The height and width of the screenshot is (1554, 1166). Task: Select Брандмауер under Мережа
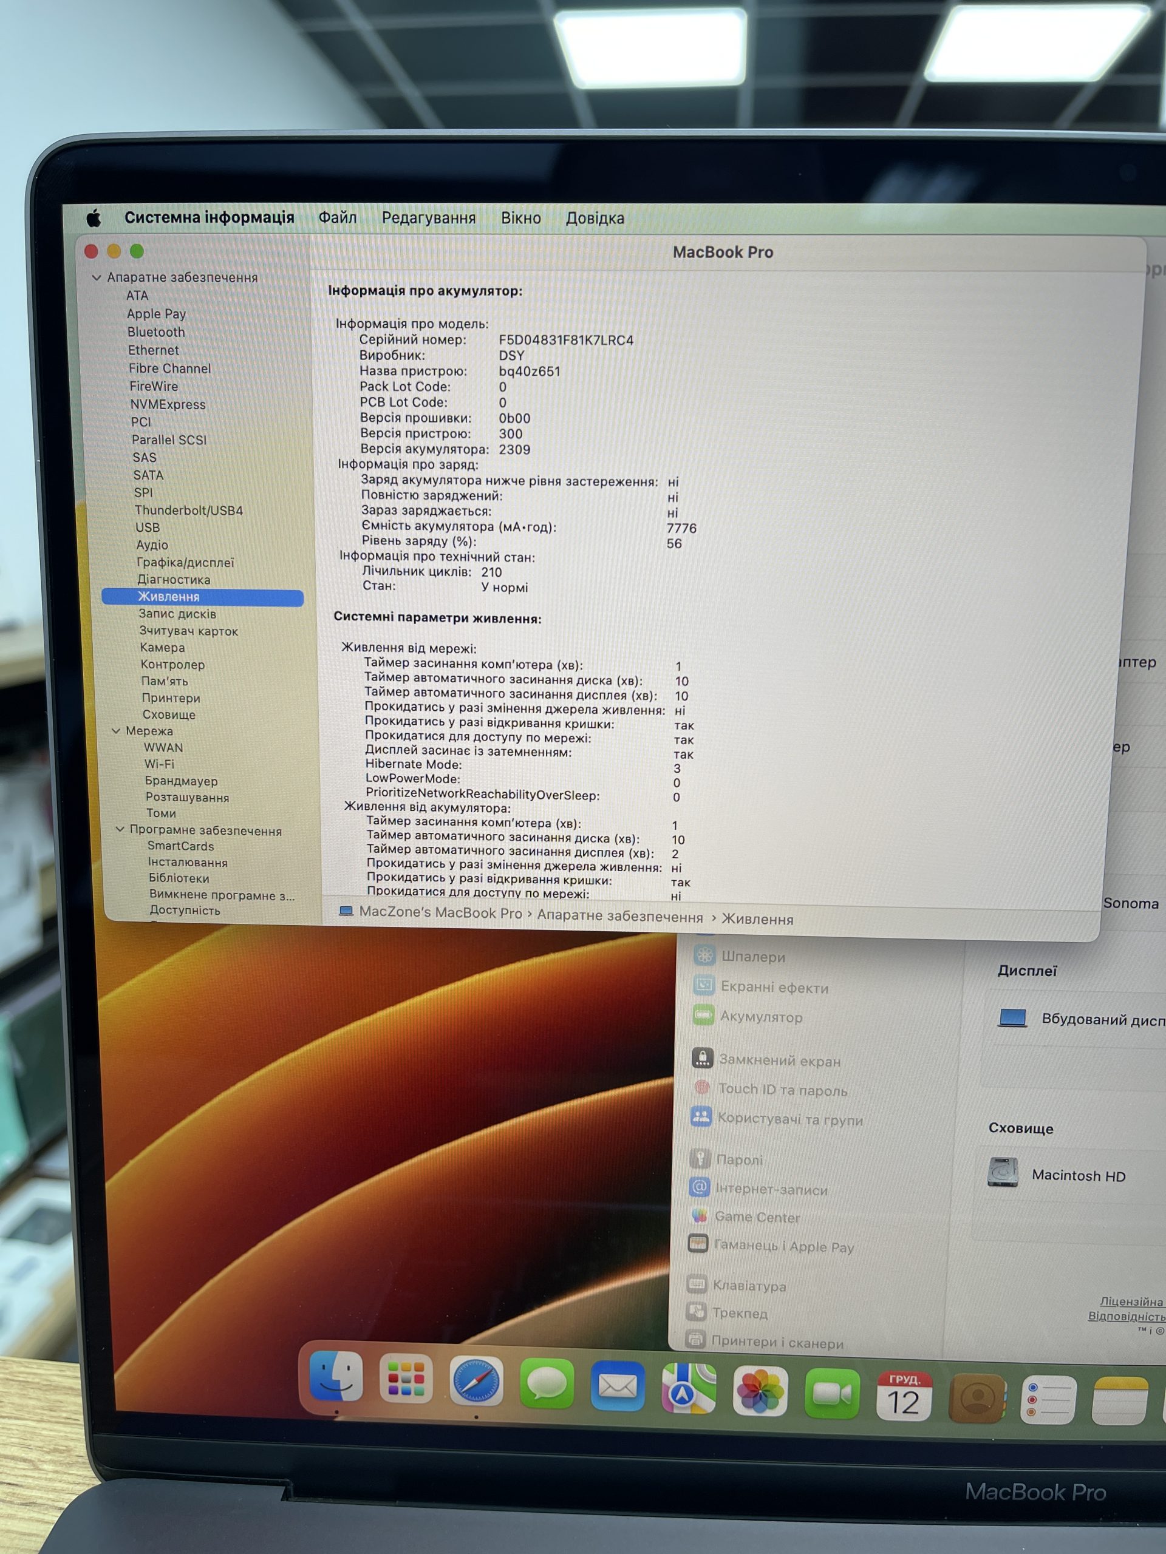click(182, 781)
